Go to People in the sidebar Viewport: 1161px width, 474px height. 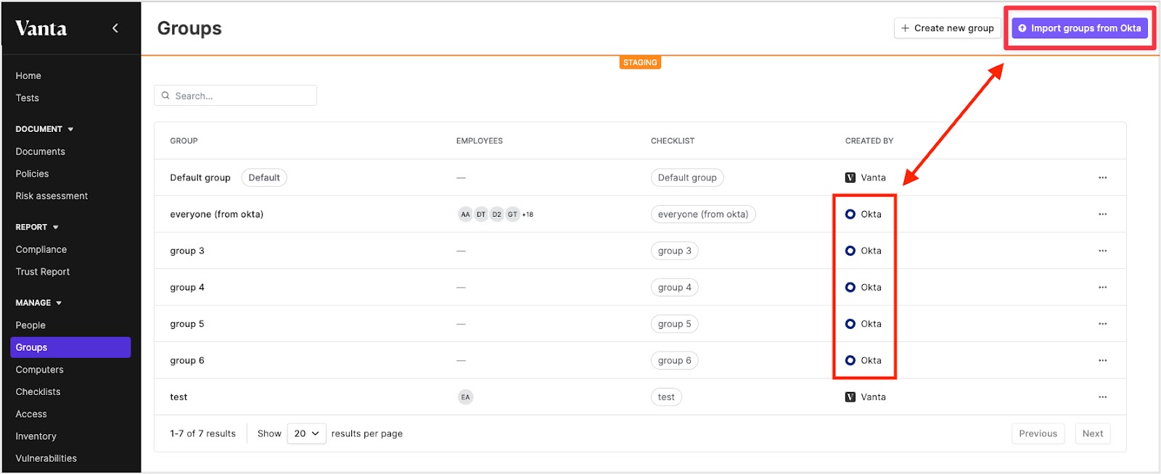point(30,325)
